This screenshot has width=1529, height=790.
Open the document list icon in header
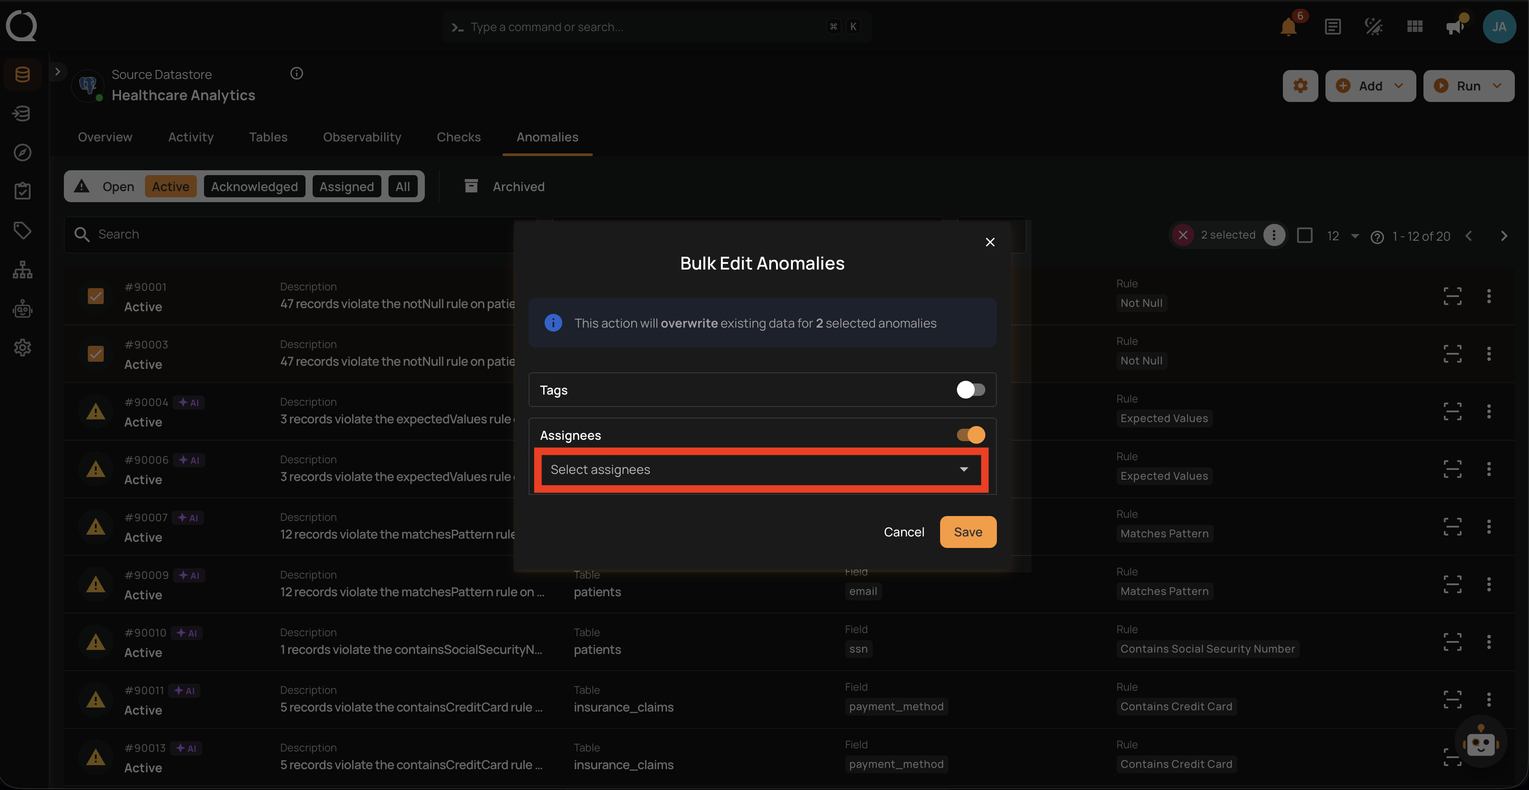point(1333,27)
